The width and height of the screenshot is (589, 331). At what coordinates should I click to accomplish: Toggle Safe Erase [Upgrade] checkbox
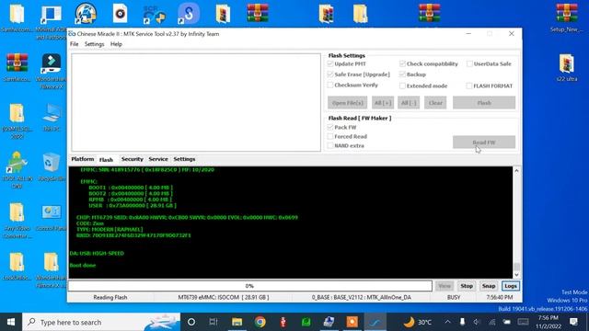point(330,74)
